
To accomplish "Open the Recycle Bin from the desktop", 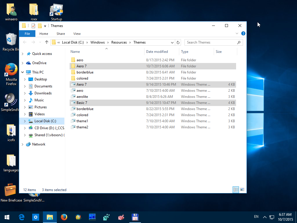I will tap(11, 39).
